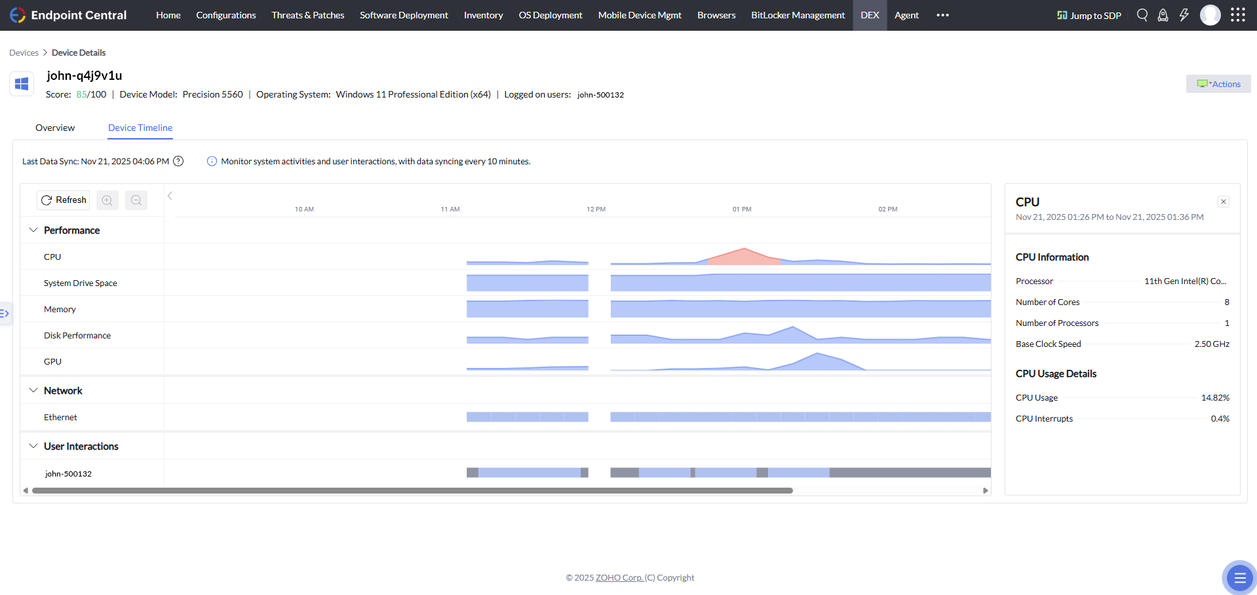Collapse the Performance section
The height and width of the screenshot is (595, 1257).
(33, 230)
